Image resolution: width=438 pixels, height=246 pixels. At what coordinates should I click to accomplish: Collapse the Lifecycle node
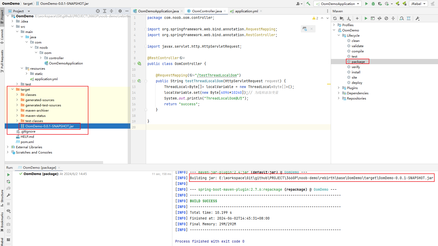[x=339, y=35]
